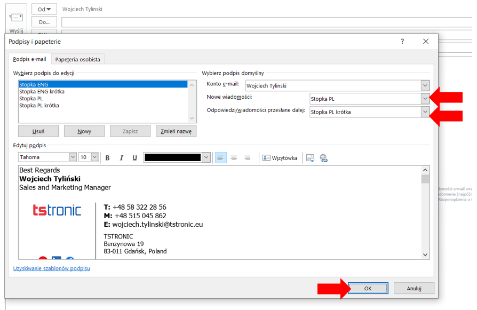
Task: Switch to the Papeteria osobista tab
Action: pos(77,59)
